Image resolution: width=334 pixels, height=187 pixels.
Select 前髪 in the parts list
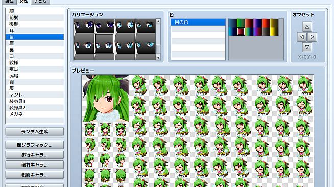[35, 18]
